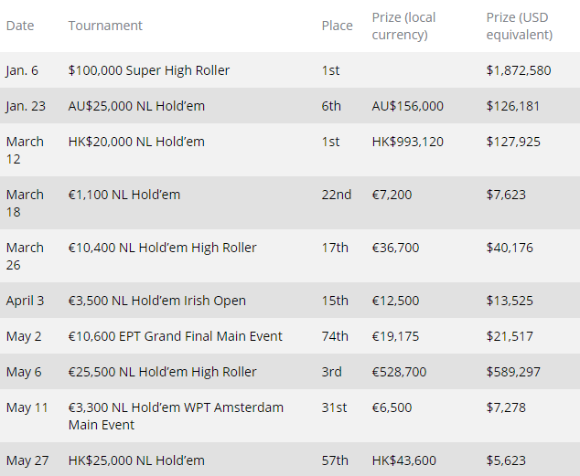Select the $100,000 Super High Roller cell

point(149,70)
